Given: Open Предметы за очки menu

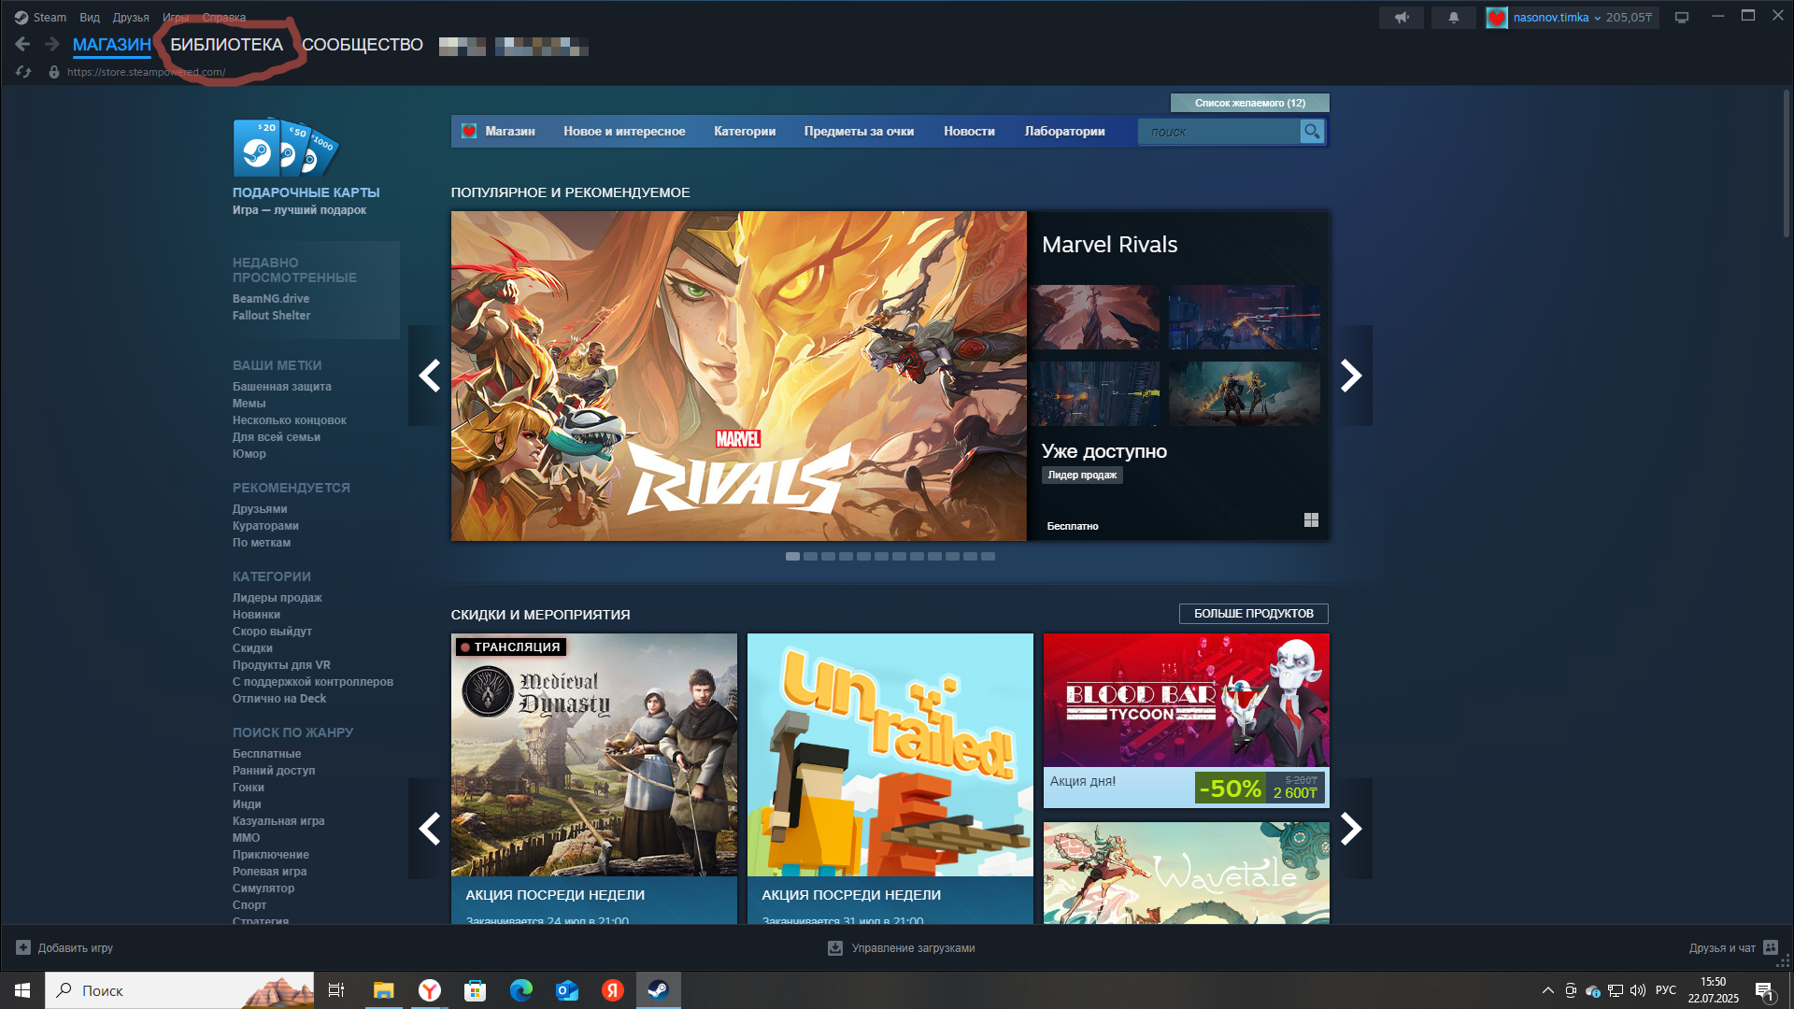Looking at the screenshot, I should pos(859,132).
